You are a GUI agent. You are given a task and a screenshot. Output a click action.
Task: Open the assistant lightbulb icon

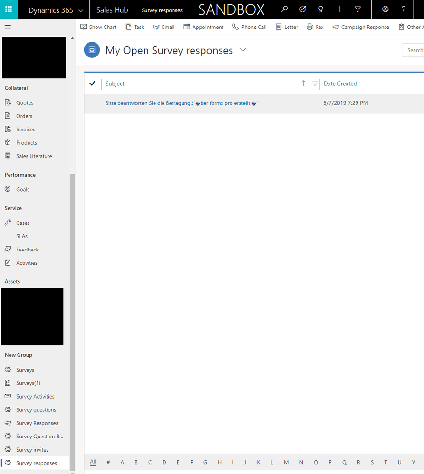pos(321,9)
